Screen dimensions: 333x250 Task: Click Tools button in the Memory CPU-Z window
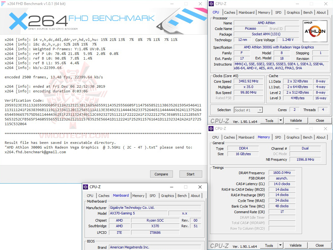[x=269, y=245]
